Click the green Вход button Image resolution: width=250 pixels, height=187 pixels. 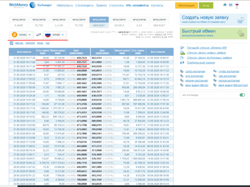point(206,5)
